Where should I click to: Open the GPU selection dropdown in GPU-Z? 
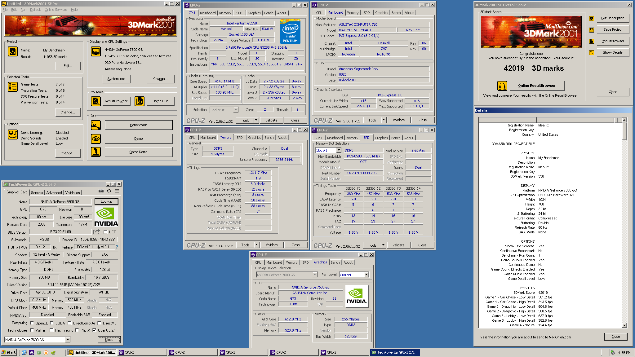pyautogui.click(x=68, y=340)
